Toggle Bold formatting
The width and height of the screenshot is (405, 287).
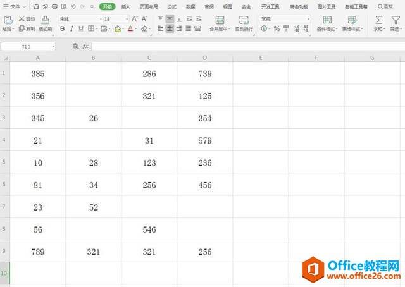[x=62, y=28]
